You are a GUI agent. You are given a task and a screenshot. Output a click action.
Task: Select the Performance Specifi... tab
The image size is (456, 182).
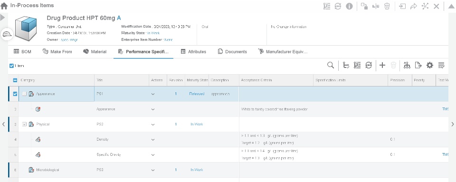pos(143,52)
